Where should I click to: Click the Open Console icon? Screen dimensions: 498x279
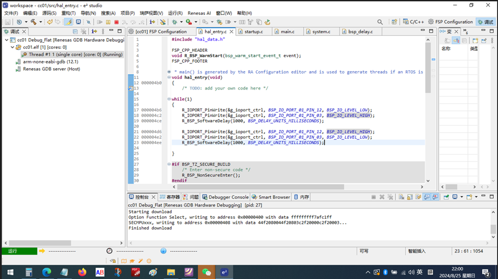pyautogui.click(x=469, y=197)
